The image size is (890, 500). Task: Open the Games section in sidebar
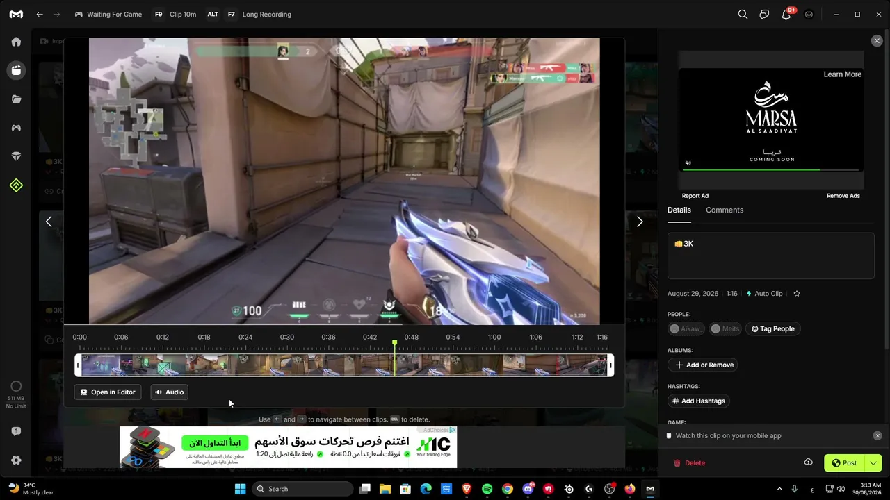click(16, 128)
